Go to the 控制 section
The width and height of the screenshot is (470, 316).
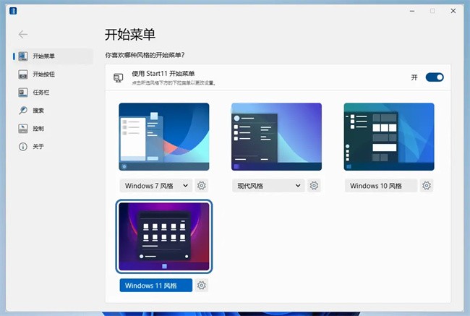(38, 129)
